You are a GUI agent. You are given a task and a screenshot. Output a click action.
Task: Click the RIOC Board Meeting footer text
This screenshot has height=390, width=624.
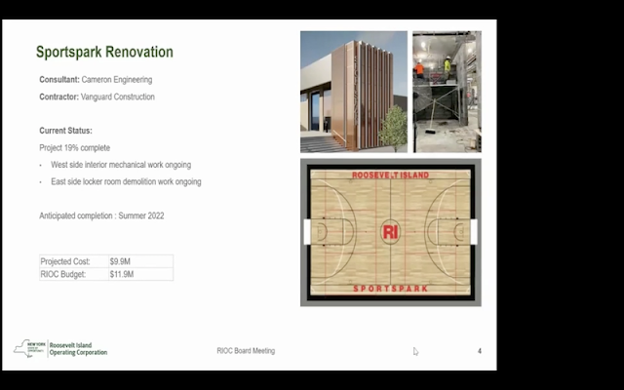point(246,351)
